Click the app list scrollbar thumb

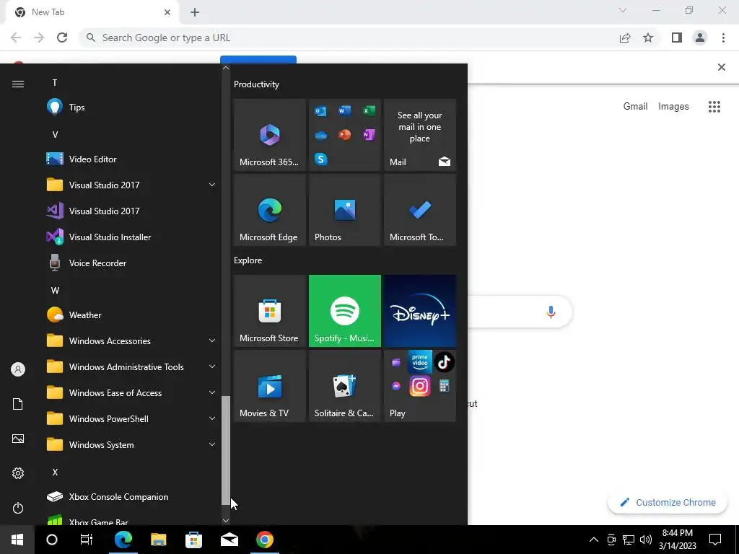tap(226, 451)
